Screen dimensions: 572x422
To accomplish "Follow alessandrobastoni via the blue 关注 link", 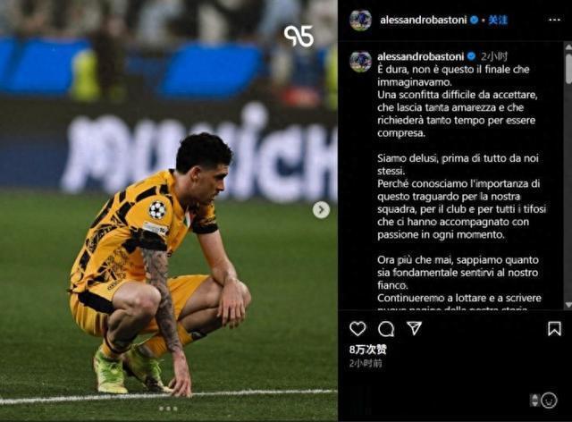I will pos(498,20).
